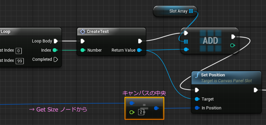This screenshot has width=266, height=125.
Task: Click the divisor value field showing 2
Action: click(141, 112)
